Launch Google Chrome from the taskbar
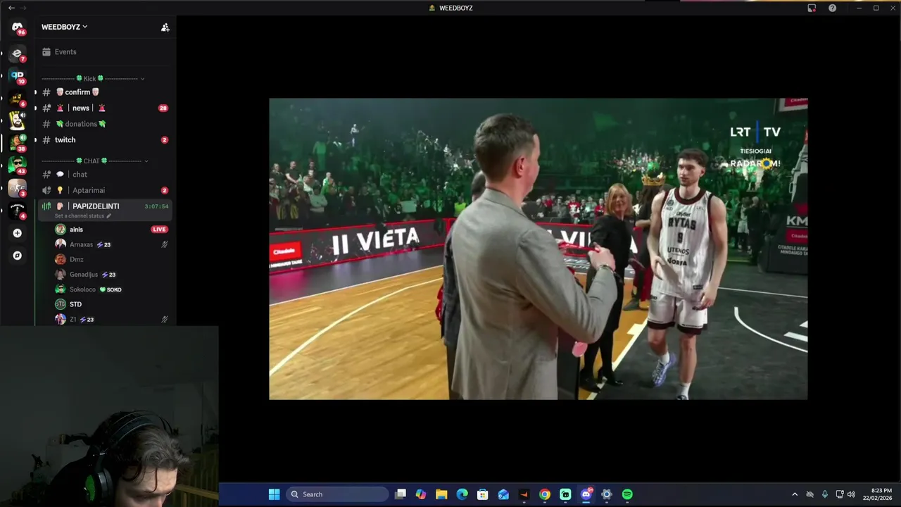901x507 pixels. click(545, 494)
